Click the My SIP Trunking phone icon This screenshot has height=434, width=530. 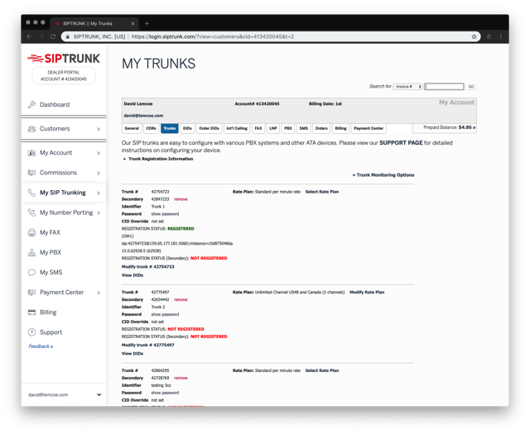click(31, 193)
